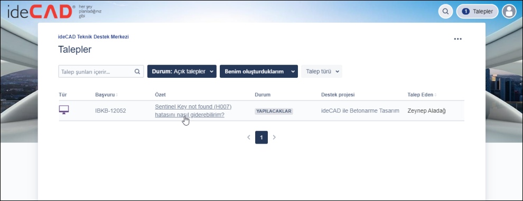Click the Durum column header
Viewport: 523px width, 201px height.
click(263, 95)
